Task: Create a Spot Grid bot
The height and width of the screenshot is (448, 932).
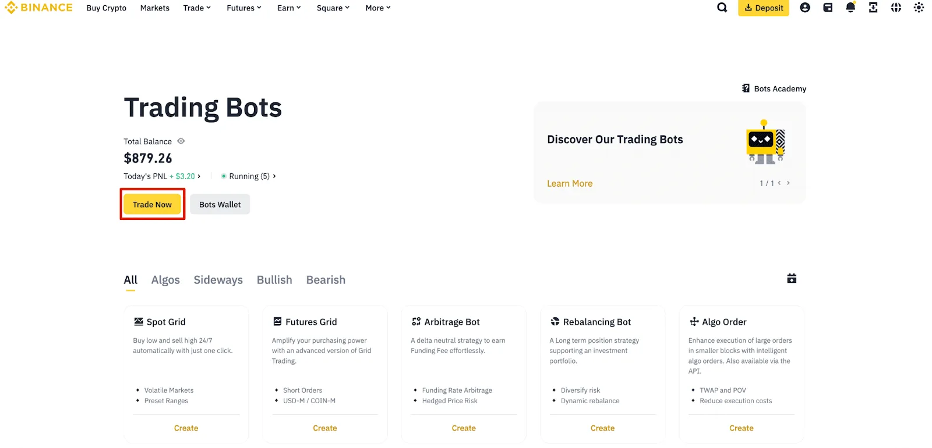Action: coord(186,428)
